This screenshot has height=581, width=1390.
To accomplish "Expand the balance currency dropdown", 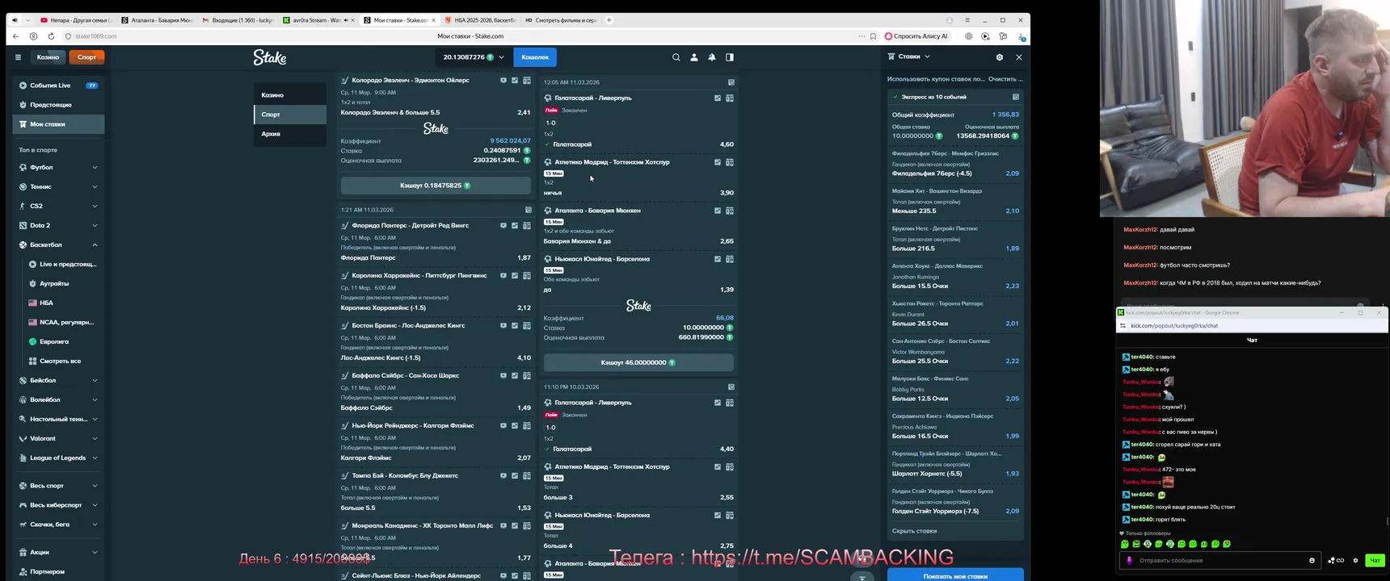I will tap(501, 57).
